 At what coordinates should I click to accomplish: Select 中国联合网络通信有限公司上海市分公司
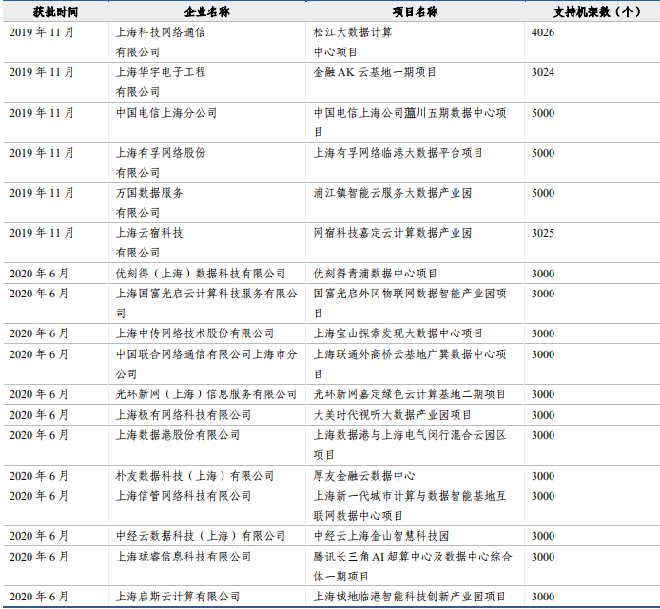pyautogui.click(x=206, y=364)
